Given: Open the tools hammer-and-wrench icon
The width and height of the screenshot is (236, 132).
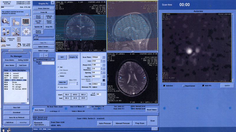Looking at the screenshot, I should coord(15,31).
